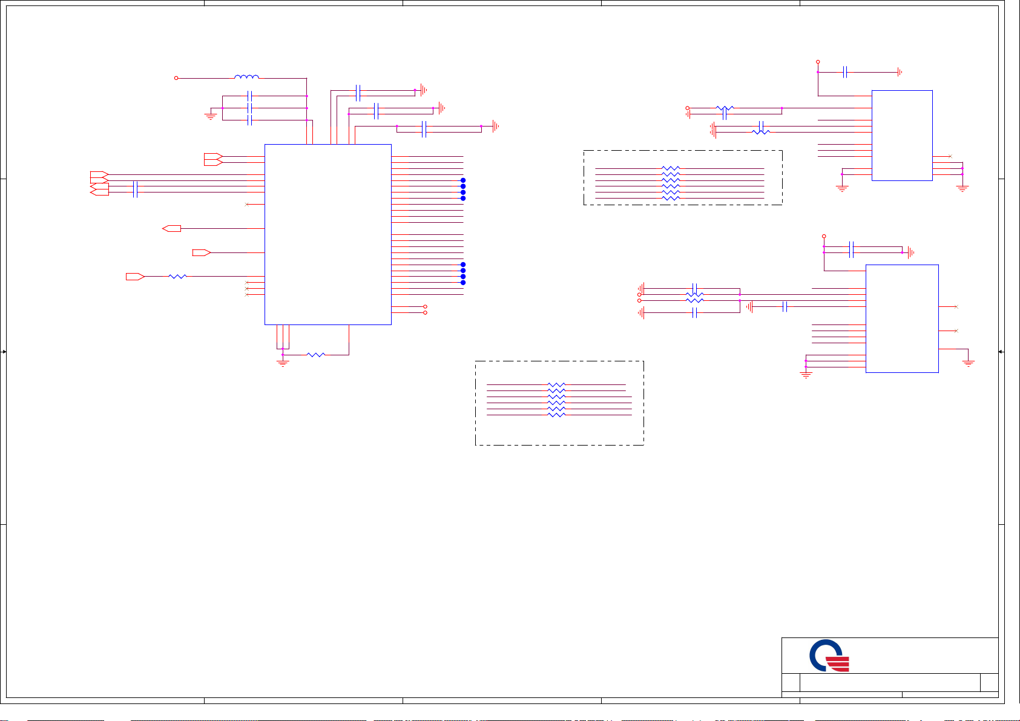The width and height of the screenshot is (1020, 721).
Task: Click the rightmost capacitor above the main IC
Action: click(424, 129)
